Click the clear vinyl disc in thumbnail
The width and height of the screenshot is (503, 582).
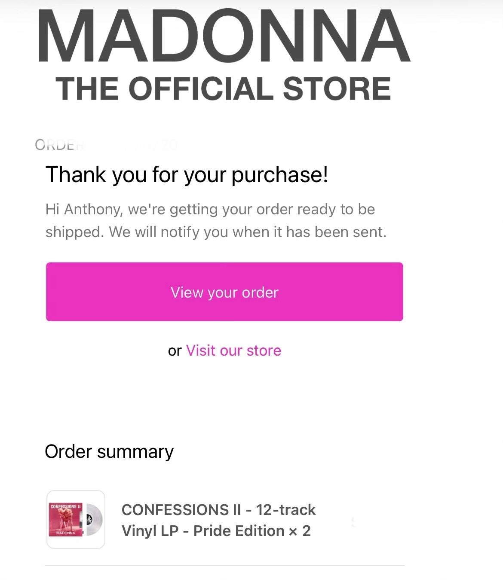tap(93, 519)
